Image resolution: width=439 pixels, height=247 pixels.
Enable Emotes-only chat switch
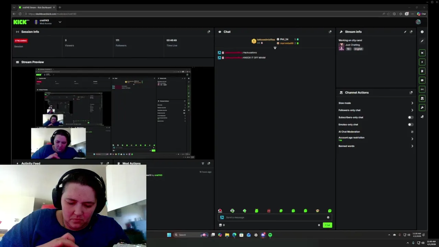pyautogui.click(x=410, y=125)
